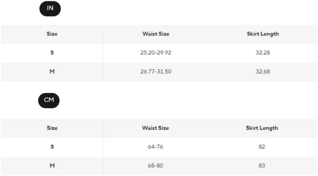This screenshot has height=176, width=318.
Task: Click the Waist Size header in the centimeter table
Action: (x=155, y=128)
